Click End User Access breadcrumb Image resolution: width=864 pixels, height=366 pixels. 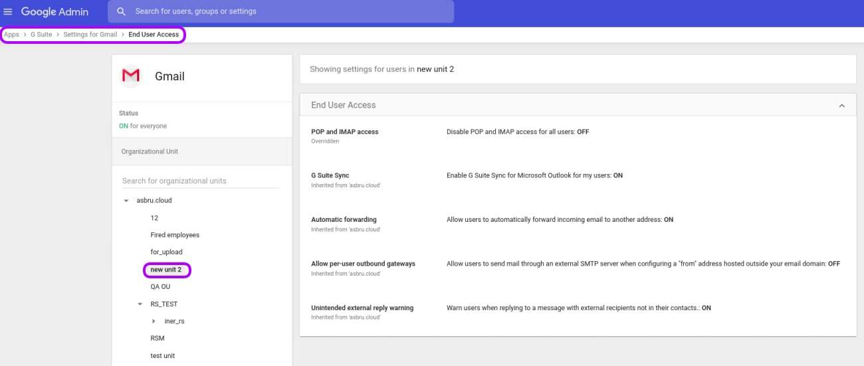pyautogui.click(x=154, y=35)
